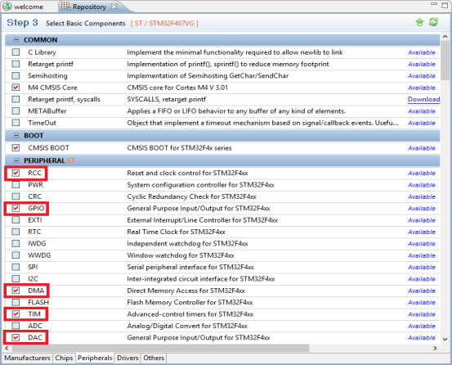Screen dimensions: 452x365
Task: Tick the Semihosting checkbox
Action: coord(16,75)
